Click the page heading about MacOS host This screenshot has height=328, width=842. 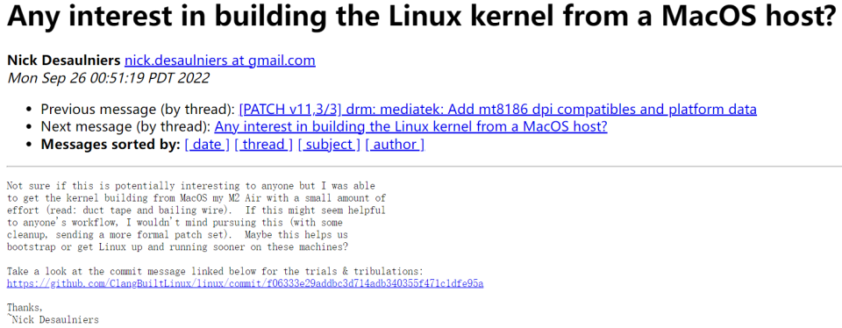(x=419, y=18)
